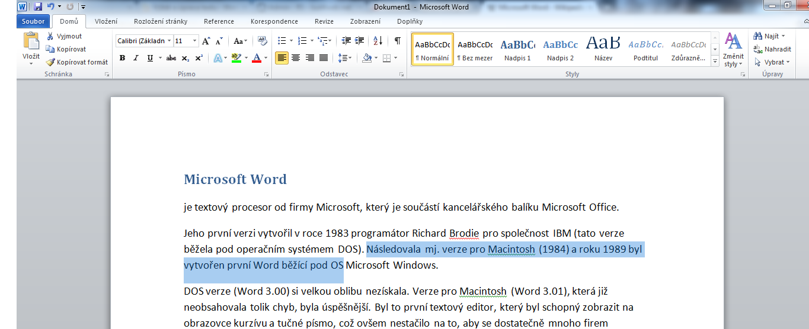Toggle Strikethrough (abc) formatting
The image size is (809, 329).
tap(171, 58)
